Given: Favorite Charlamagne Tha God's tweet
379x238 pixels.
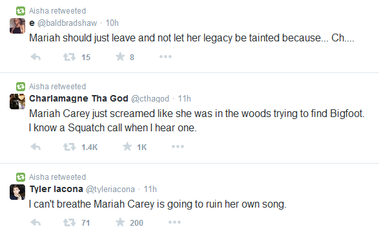Looking at the screenshot, I should point(127,146).
